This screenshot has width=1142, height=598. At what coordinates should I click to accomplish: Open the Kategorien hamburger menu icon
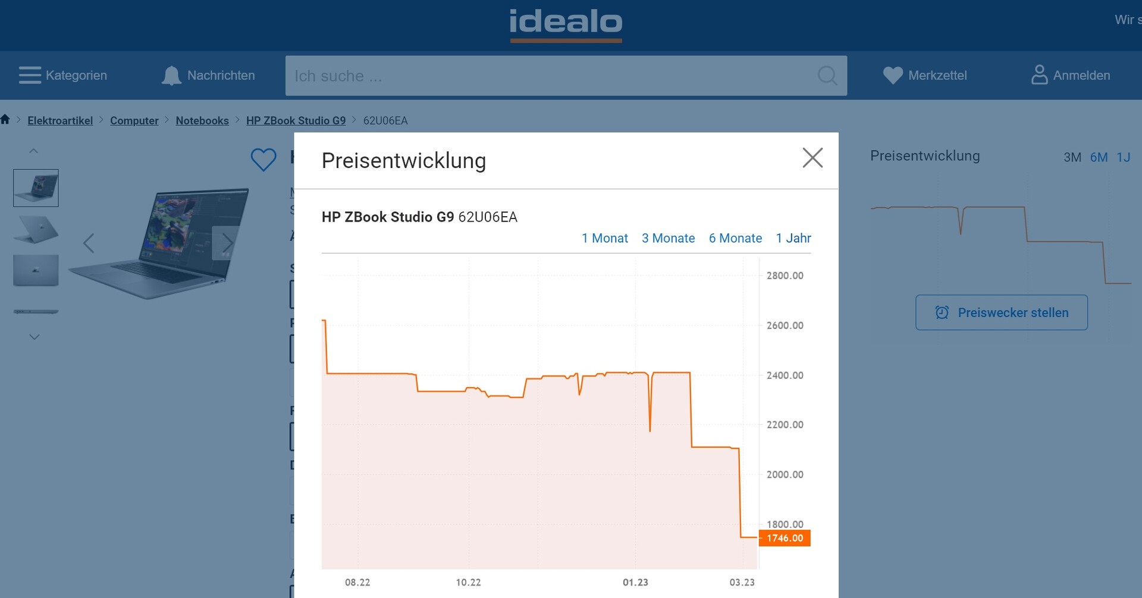[x=30, y=75]
